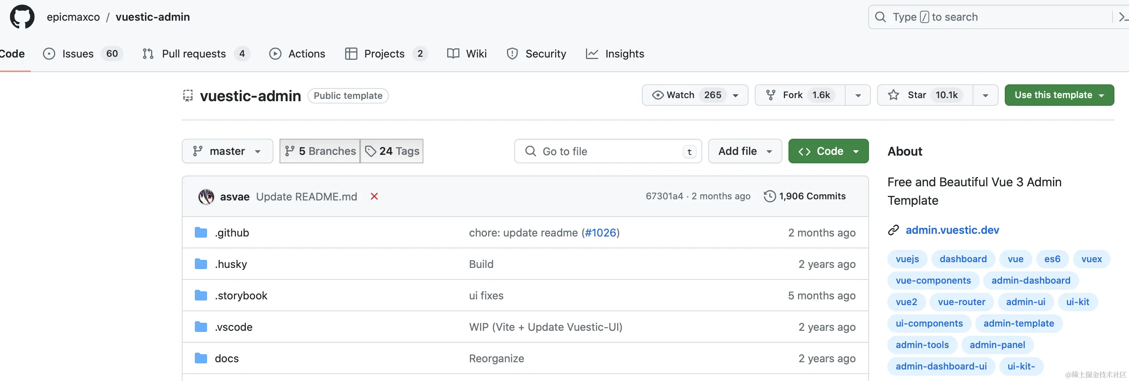This screenshot has height=381, width=1129.
Task: Open the .github folder
Action: point(231,233)
